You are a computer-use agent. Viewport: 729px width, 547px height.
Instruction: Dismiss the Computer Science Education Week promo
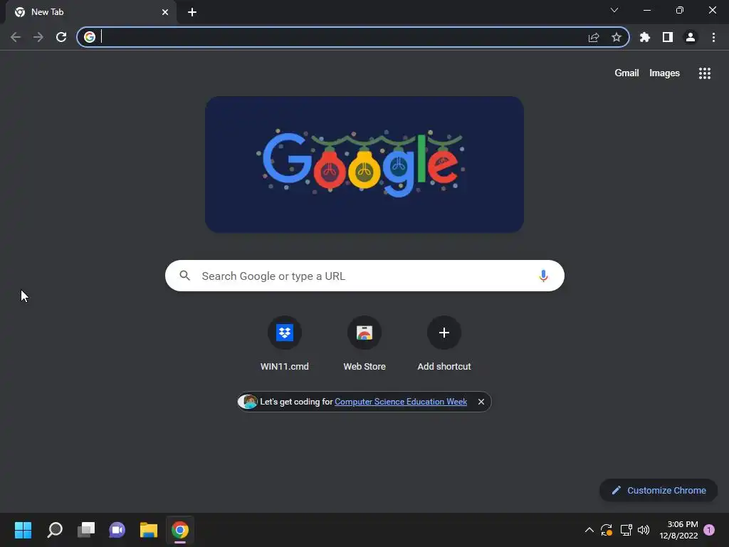point(481,402)
